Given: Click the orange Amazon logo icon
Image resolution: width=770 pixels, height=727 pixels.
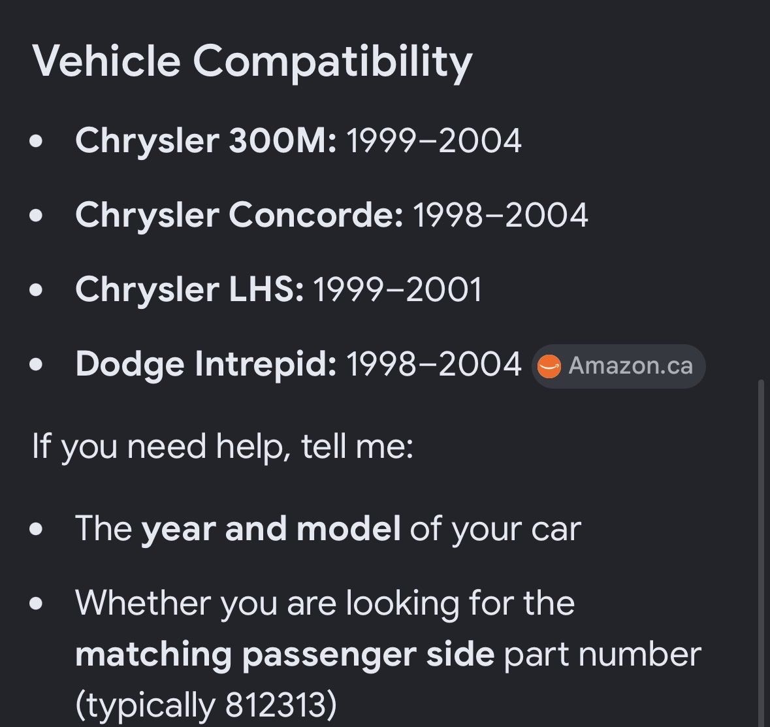Looking at the screenshot, I should (549, 366).
